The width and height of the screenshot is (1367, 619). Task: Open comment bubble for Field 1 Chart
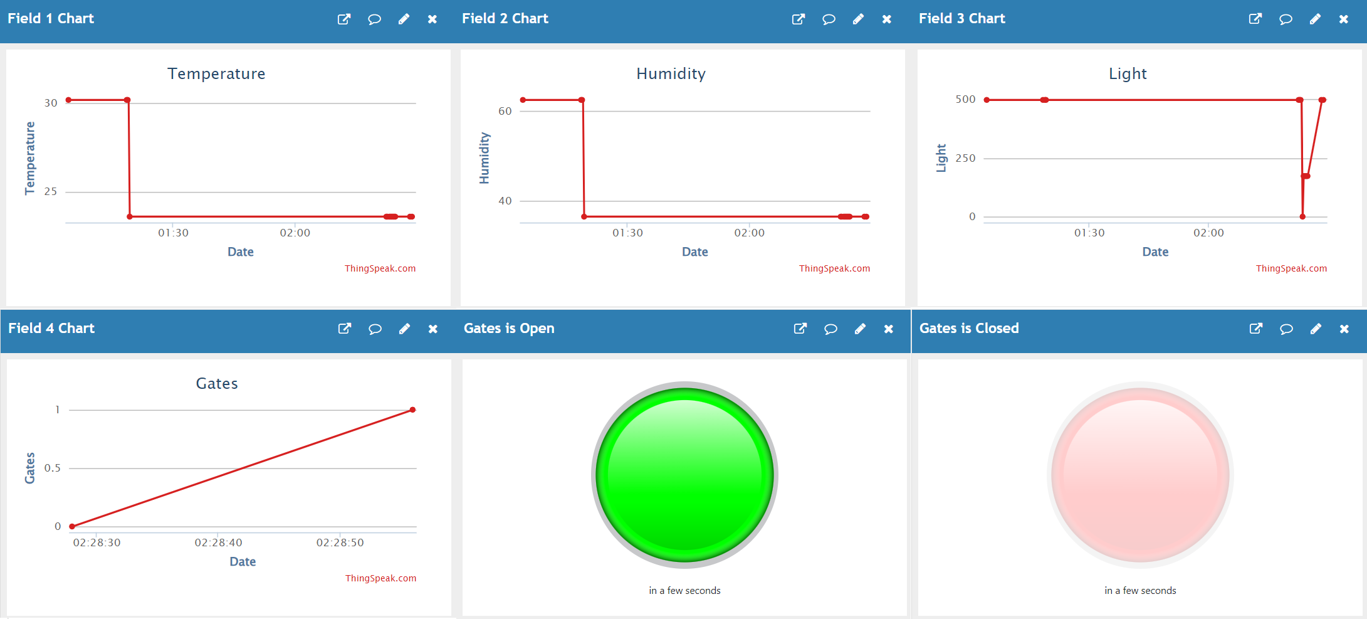(x=374, y=19)
